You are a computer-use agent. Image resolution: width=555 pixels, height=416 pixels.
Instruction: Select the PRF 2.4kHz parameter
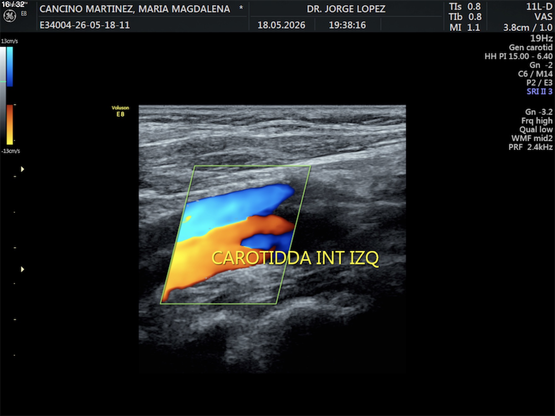[530, 147]
